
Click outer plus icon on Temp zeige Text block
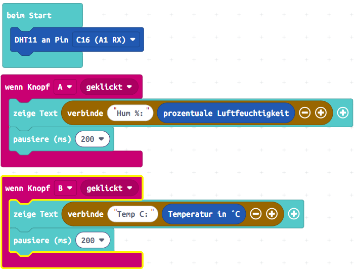coord(294,214)
